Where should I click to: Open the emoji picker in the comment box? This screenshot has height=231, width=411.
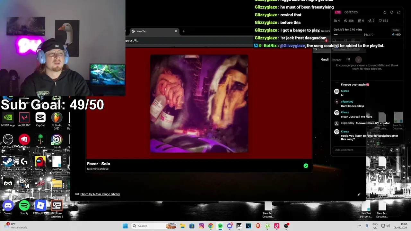pyautogui.click(x=391, y=150)
